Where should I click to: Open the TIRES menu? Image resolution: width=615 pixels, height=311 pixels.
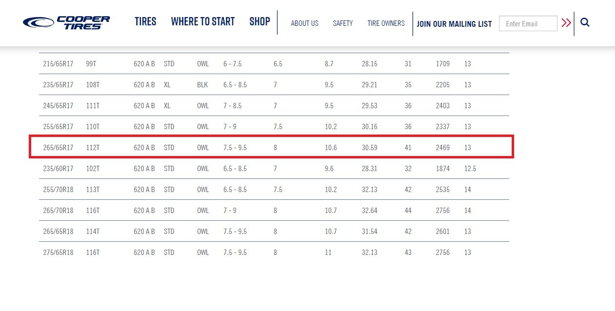coord(146,21)
